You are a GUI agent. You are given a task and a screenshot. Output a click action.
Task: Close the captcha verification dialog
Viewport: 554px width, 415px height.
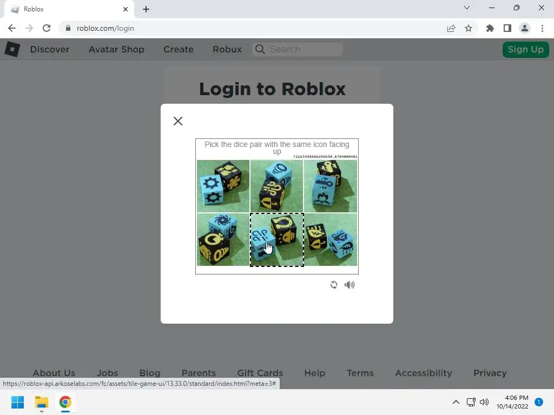[177, 121]
